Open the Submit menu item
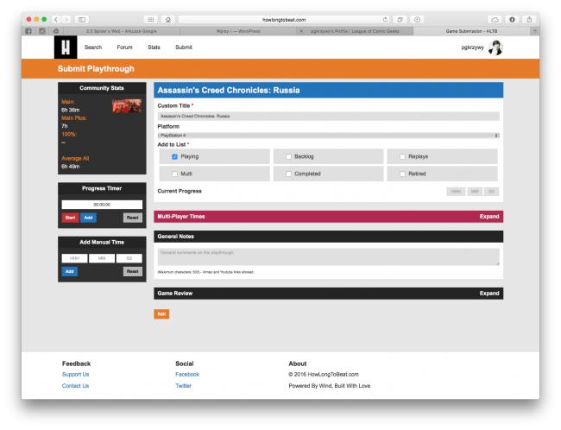Screen dimensions: 561x430 [x=184, y=47]
